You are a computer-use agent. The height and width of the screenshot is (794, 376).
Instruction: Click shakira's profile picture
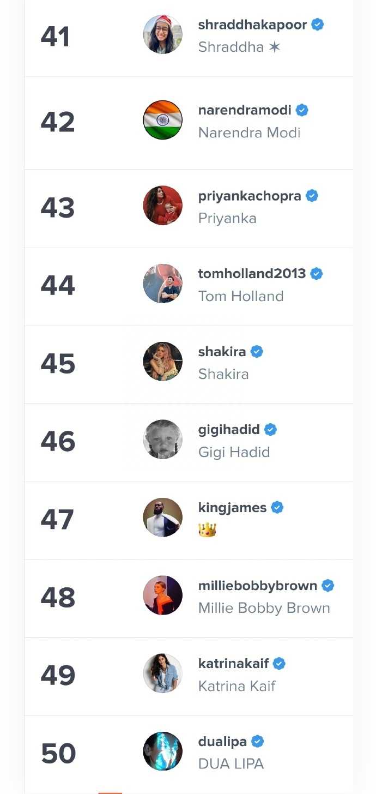point(162,362)
